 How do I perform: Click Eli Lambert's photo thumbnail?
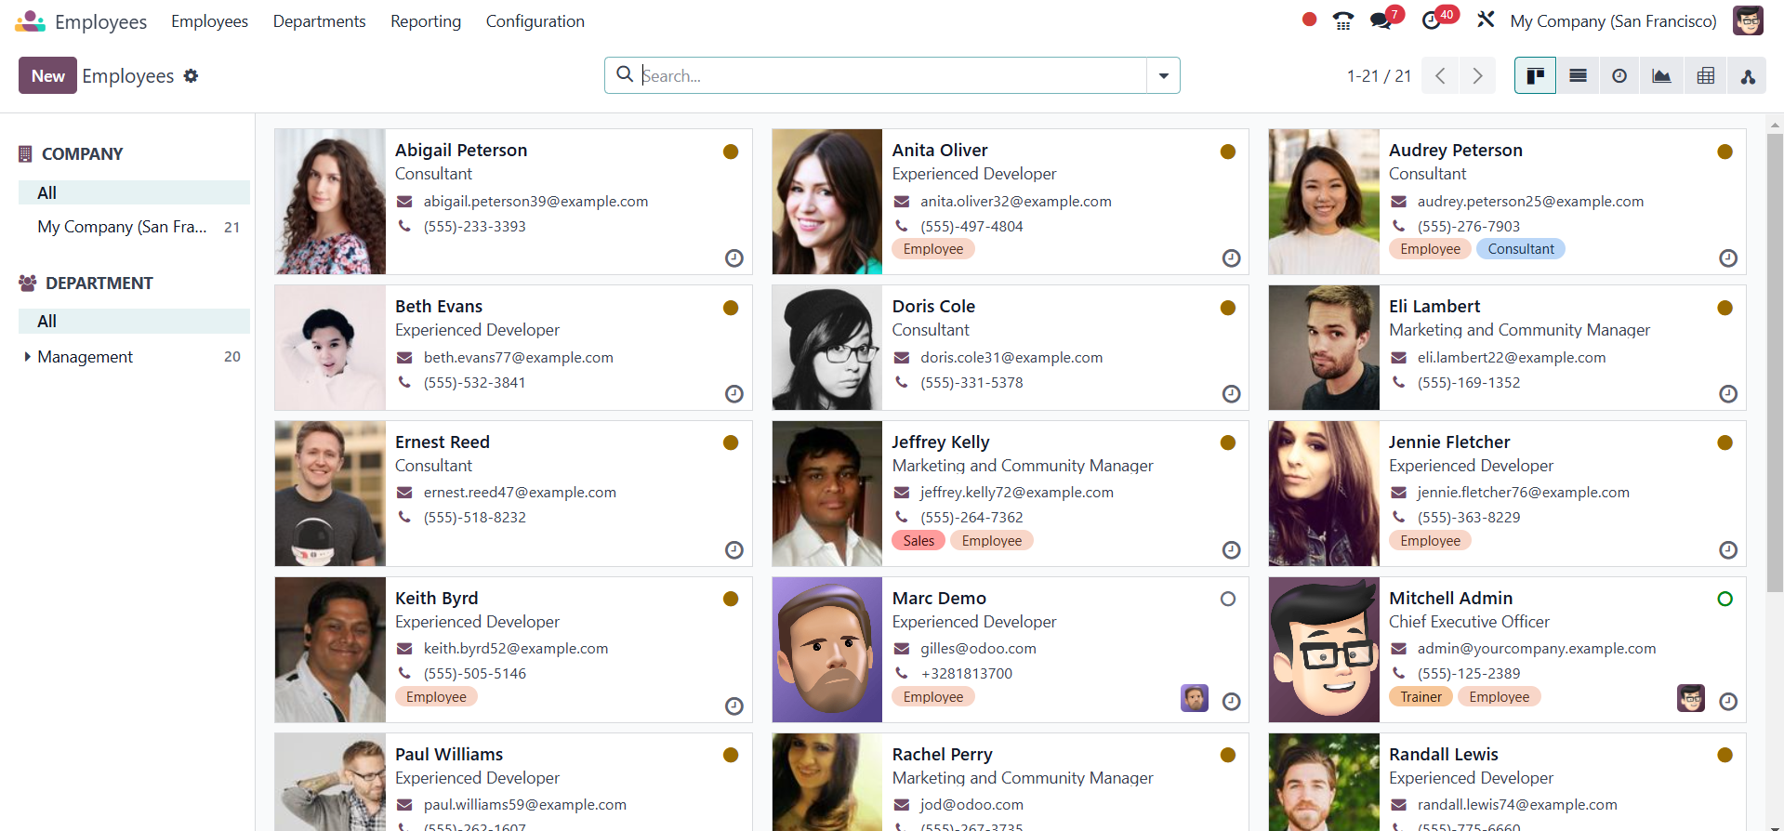point(1324,348)
